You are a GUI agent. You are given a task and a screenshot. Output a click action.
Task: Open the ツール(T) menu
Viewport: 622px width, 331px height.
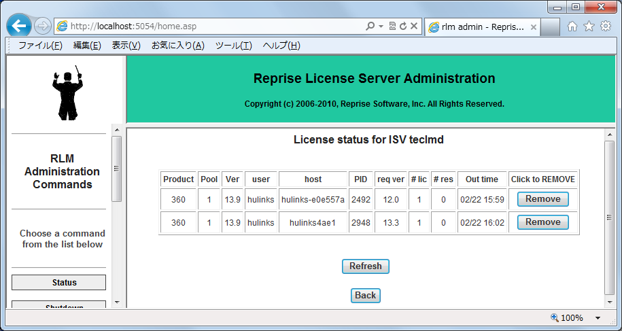click(x=234, y=46)
